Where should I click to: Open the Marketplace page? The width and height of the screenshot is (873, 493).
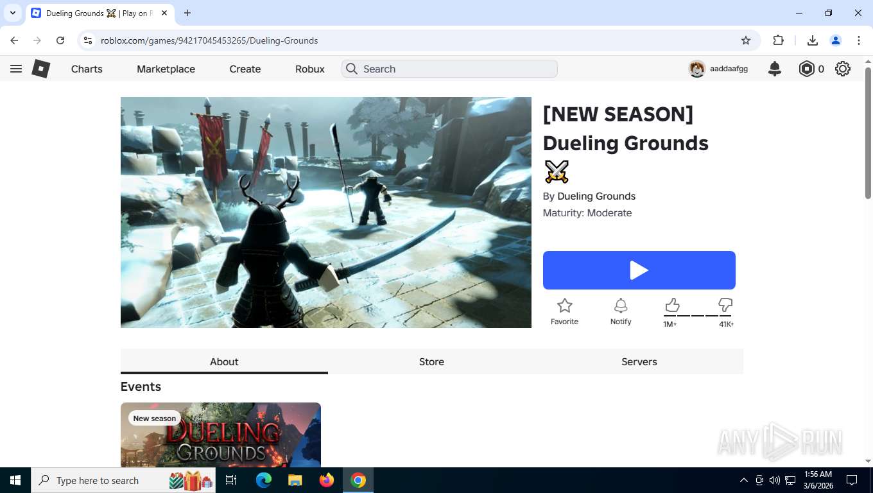[166, 69]
